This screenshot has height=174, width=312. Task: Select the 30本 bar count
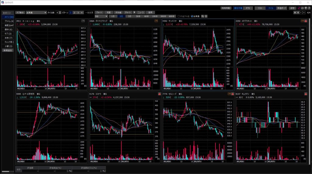138,16
